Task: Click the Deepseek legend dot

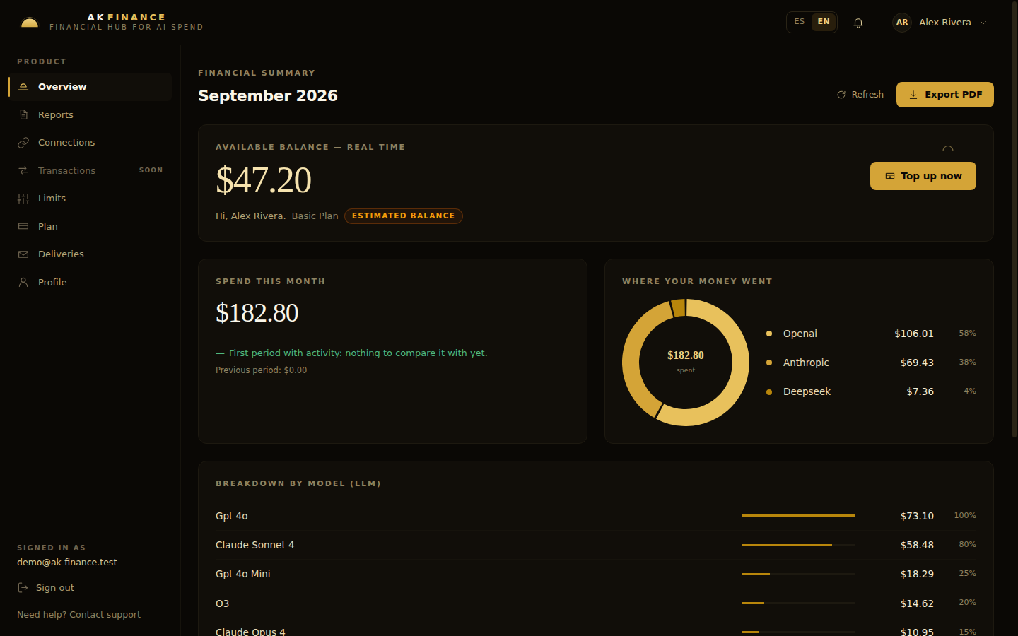Action: 769,391
